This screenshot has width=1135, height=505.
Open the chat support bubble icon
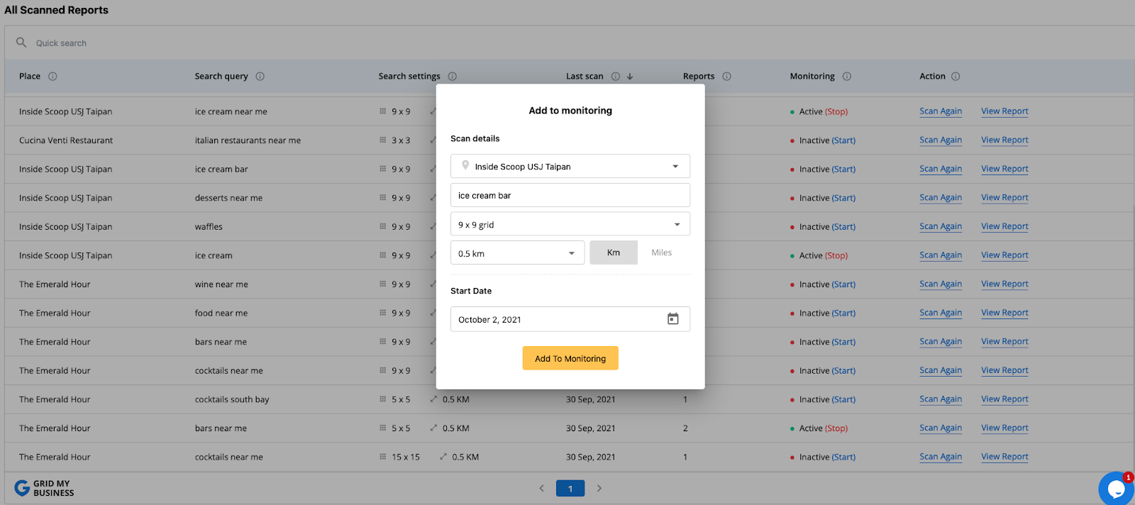[1116, 489]
